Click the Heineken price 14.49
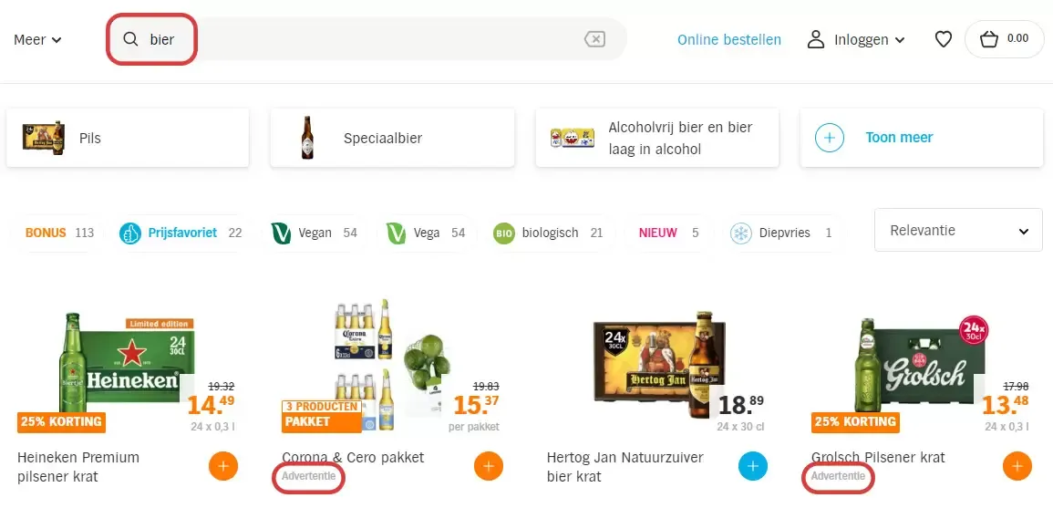The width and height of the screenshot is (1053, 508). (211, 405)
